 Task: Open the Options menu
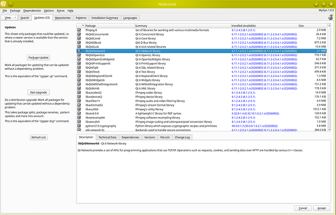(x=49, y=11)
